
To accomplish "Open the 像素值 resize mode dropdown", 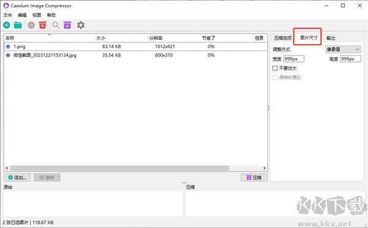I will [x=343, y=49].
